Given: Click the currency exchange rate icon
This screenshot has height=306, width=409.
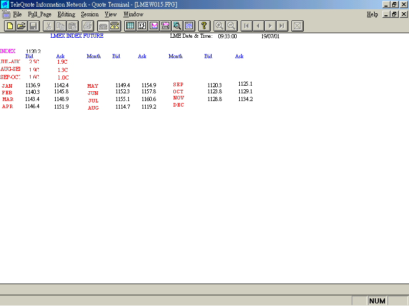Looking at the screenshot, I should 142,26.
